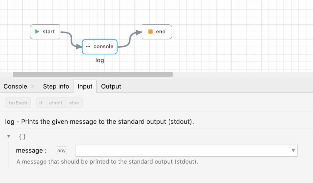This screenshot has height=183, width=313.
Task: Click the message field label
Action: (x=31, y=150)
